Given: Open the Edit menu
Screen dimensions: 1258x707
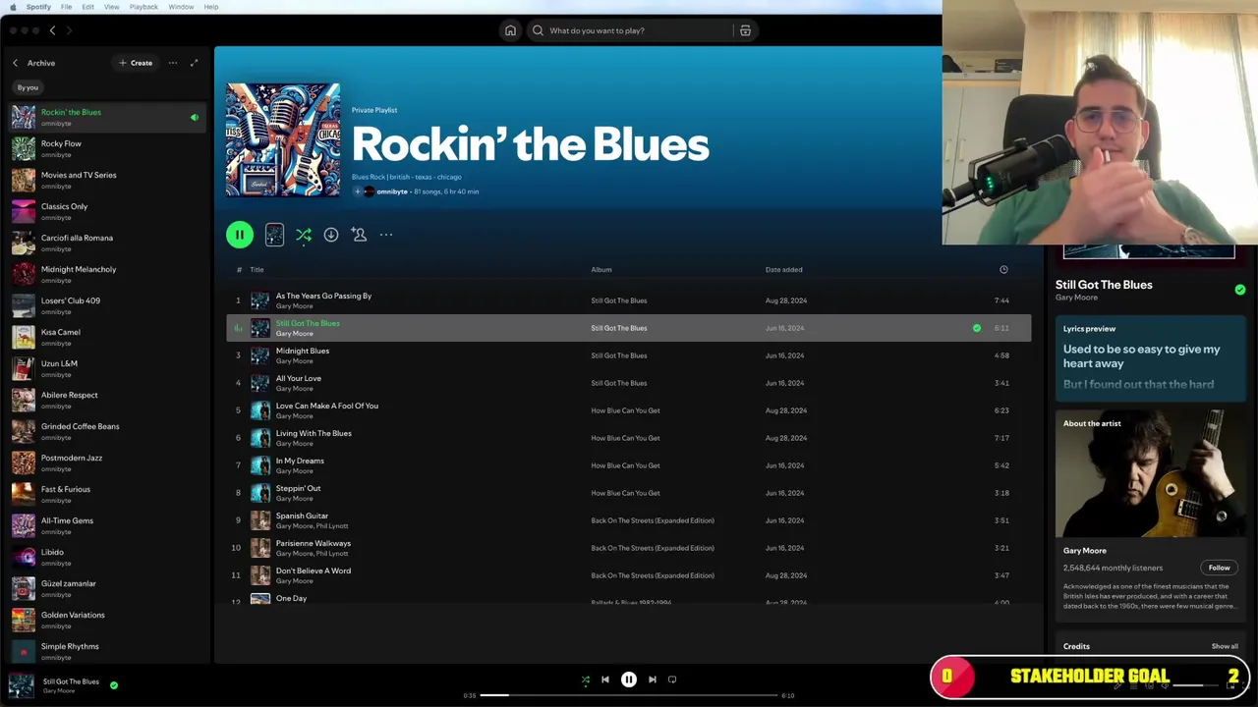Looking at the screenshot, I should 87,7.
